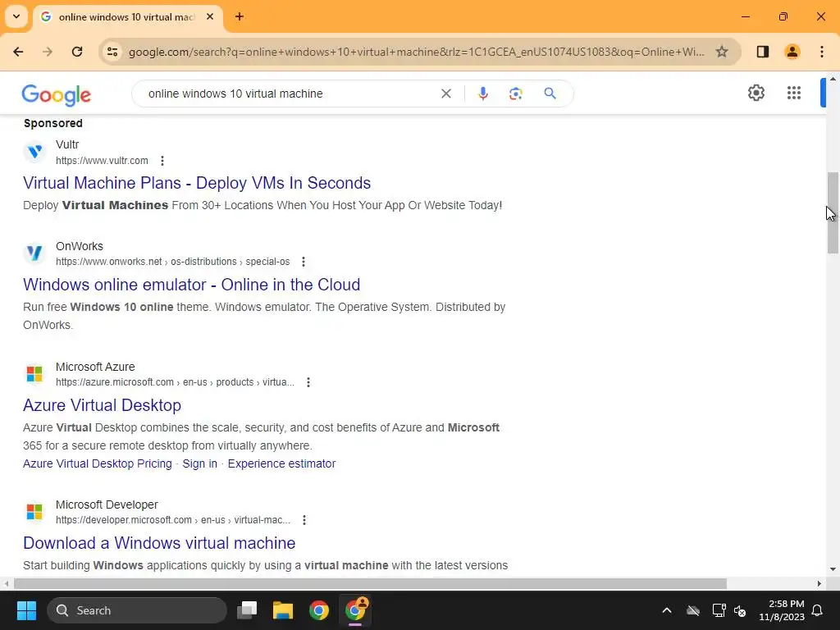840x630 pixels.
Task: Click the Vultr favicon
Action: tap(34, 152)
